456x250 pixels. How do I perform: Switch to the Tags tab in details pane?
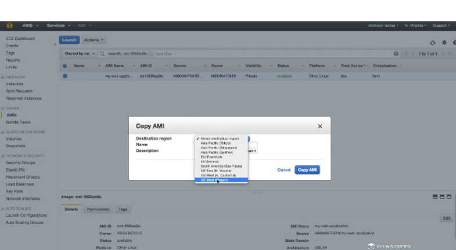point(123,209)
